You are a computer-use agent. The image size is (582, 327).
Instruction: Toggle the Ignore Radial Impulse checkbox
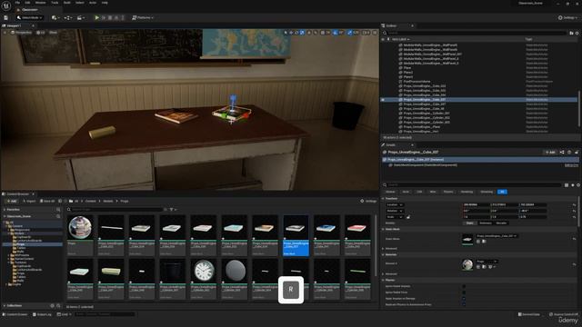(464, 286)
